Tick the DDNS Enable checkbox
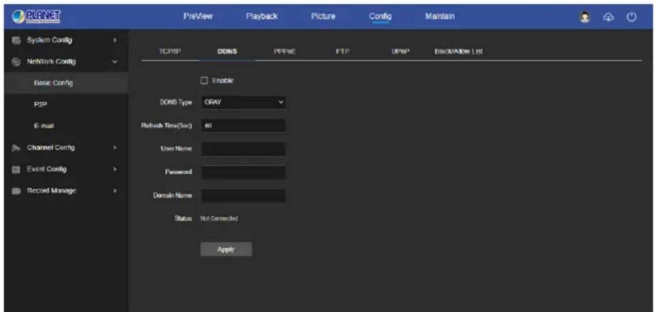This screenshot has width=655, height=312. point(203,80)
